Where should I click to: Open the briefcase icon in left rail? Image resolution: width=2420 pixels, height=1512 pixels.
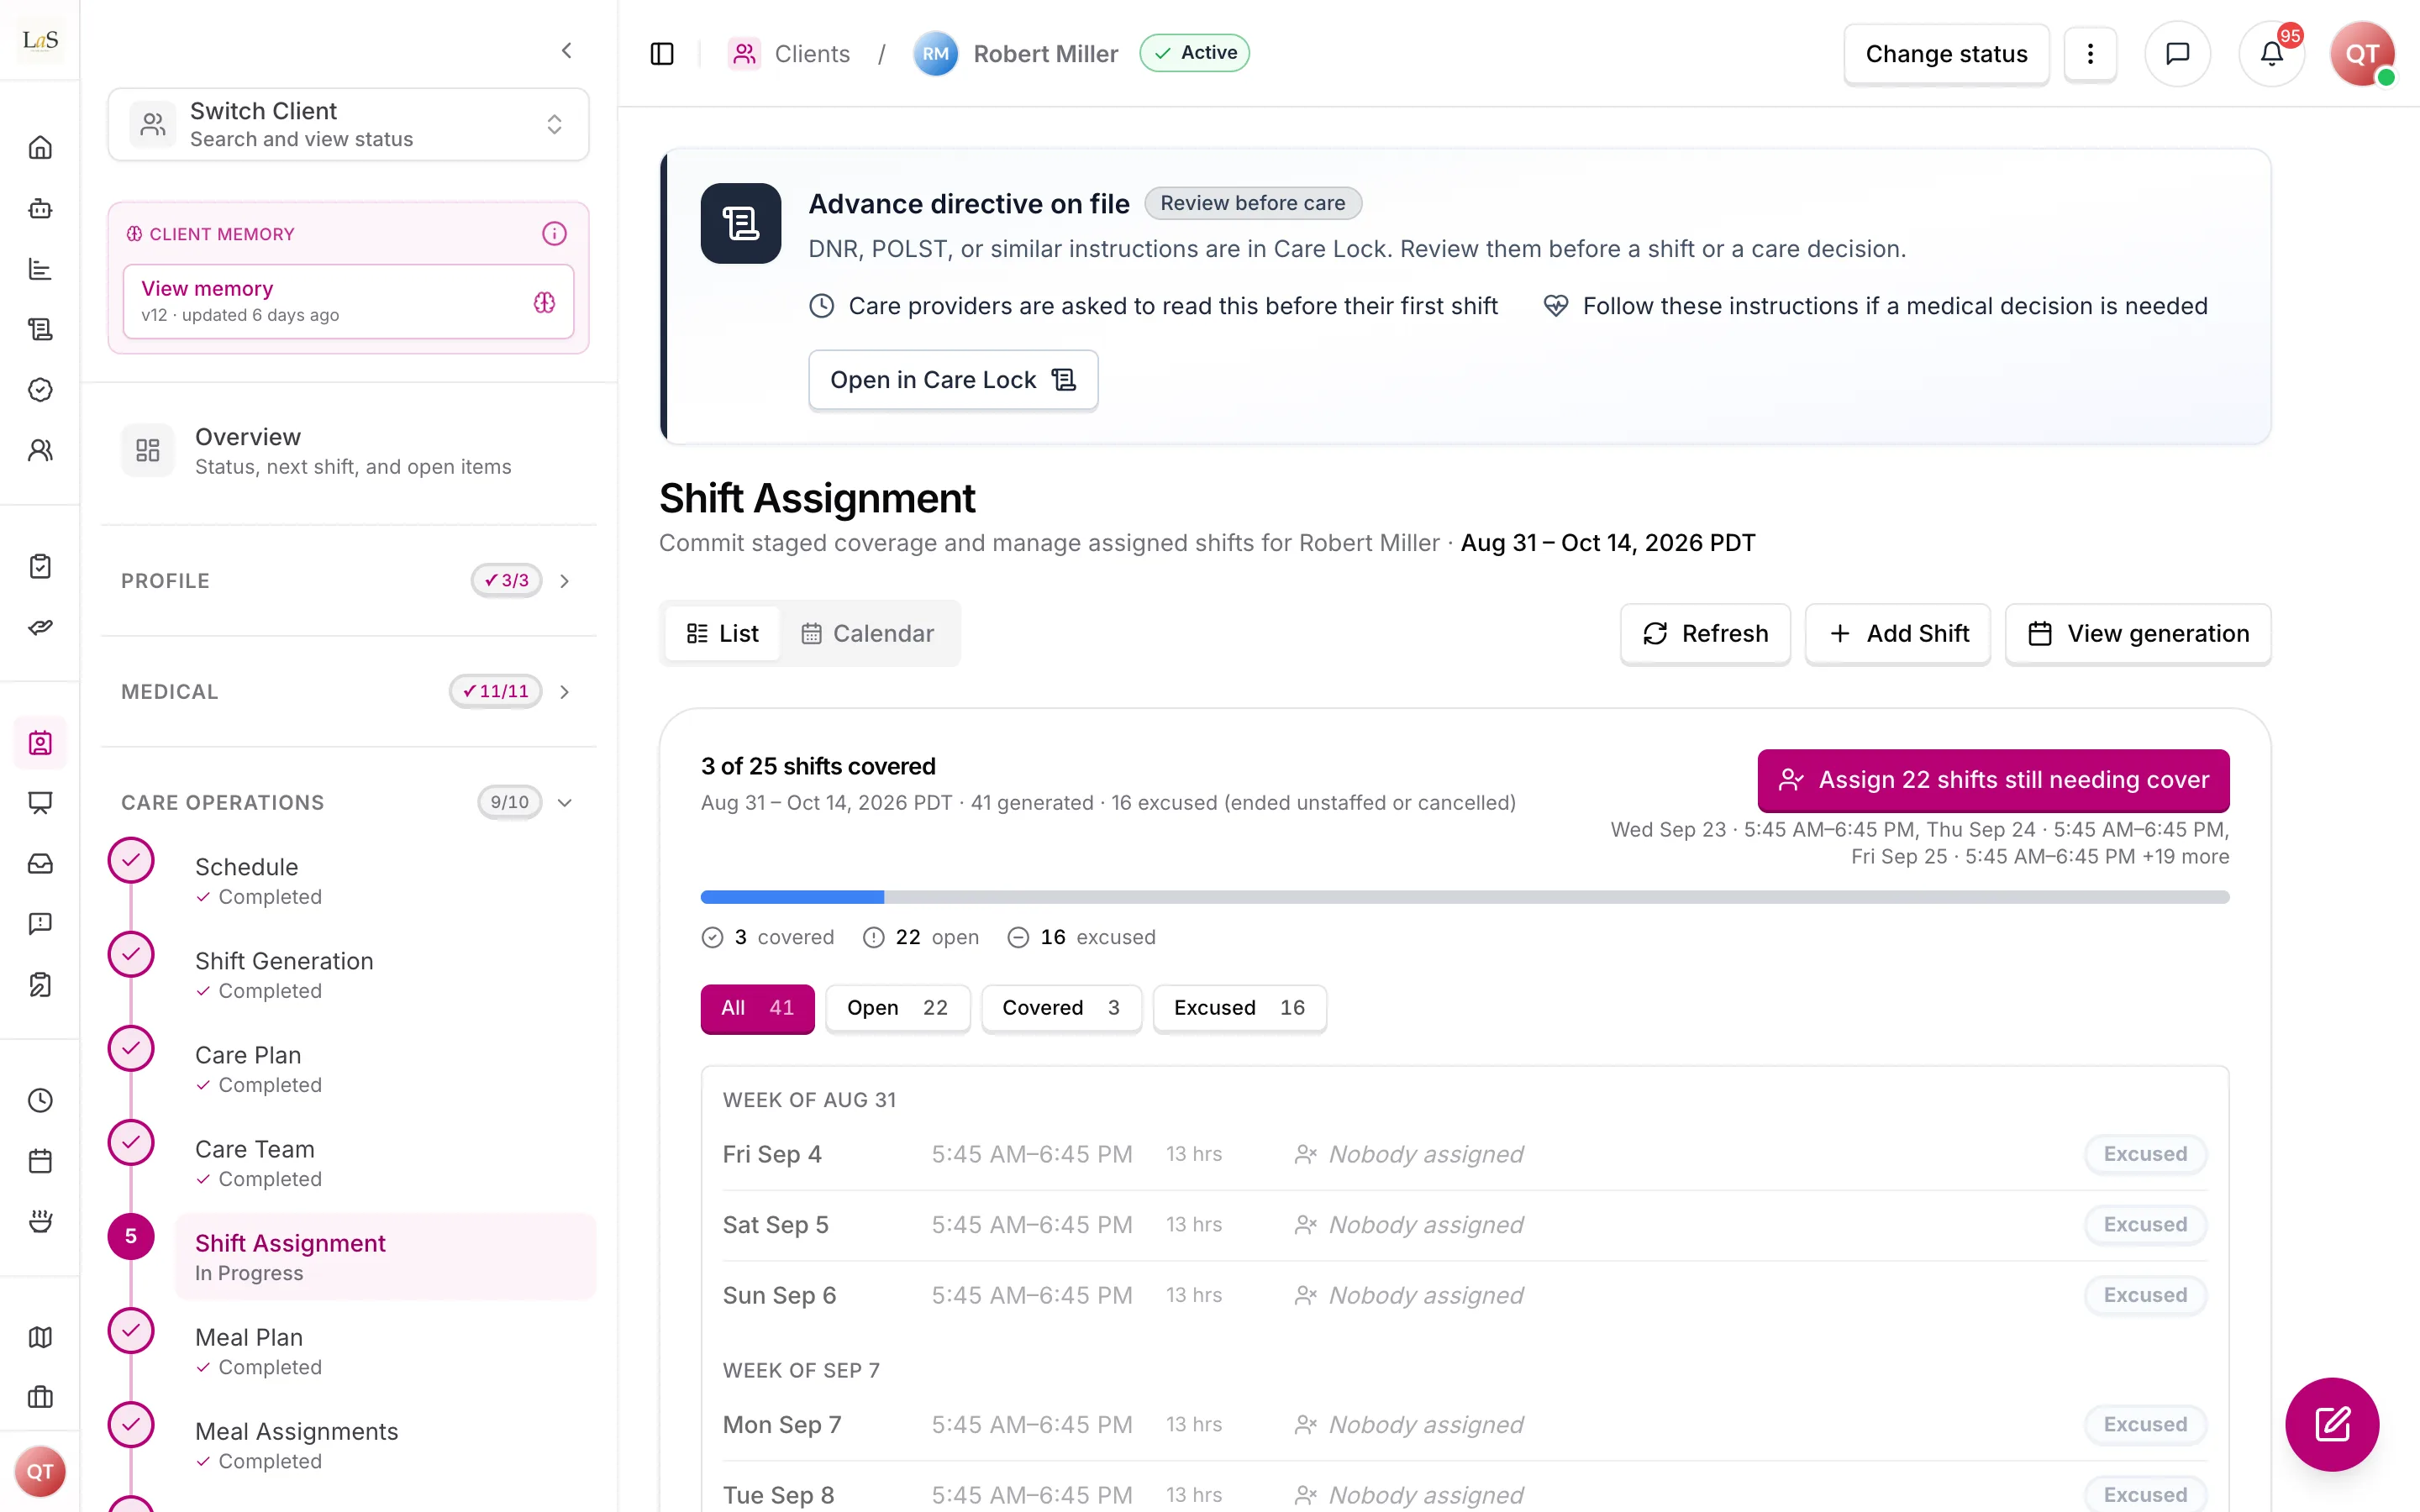click(x=40, y=1398)
